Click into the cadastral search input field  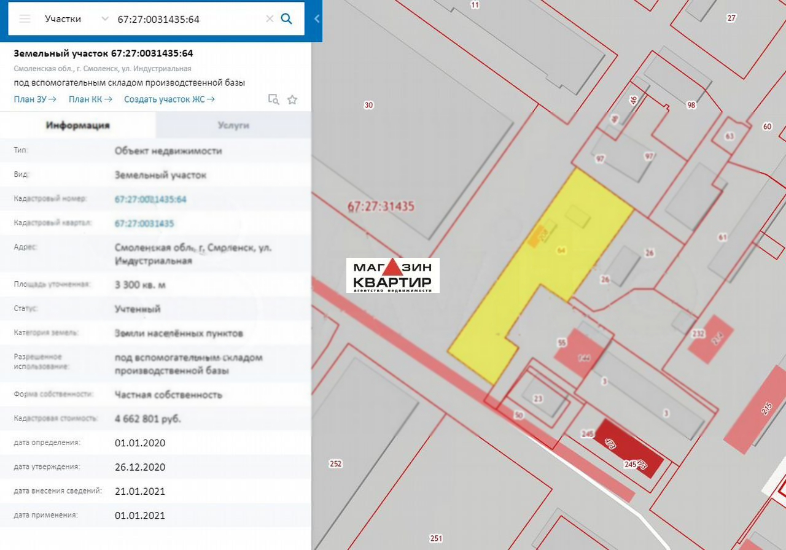[x=189, y=19]
